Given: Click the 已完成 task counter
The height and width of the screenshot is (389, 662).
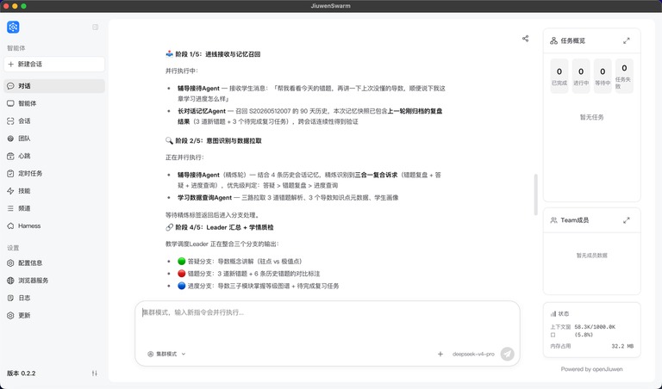Looking at the screenshot, I should tap(559, 77).
